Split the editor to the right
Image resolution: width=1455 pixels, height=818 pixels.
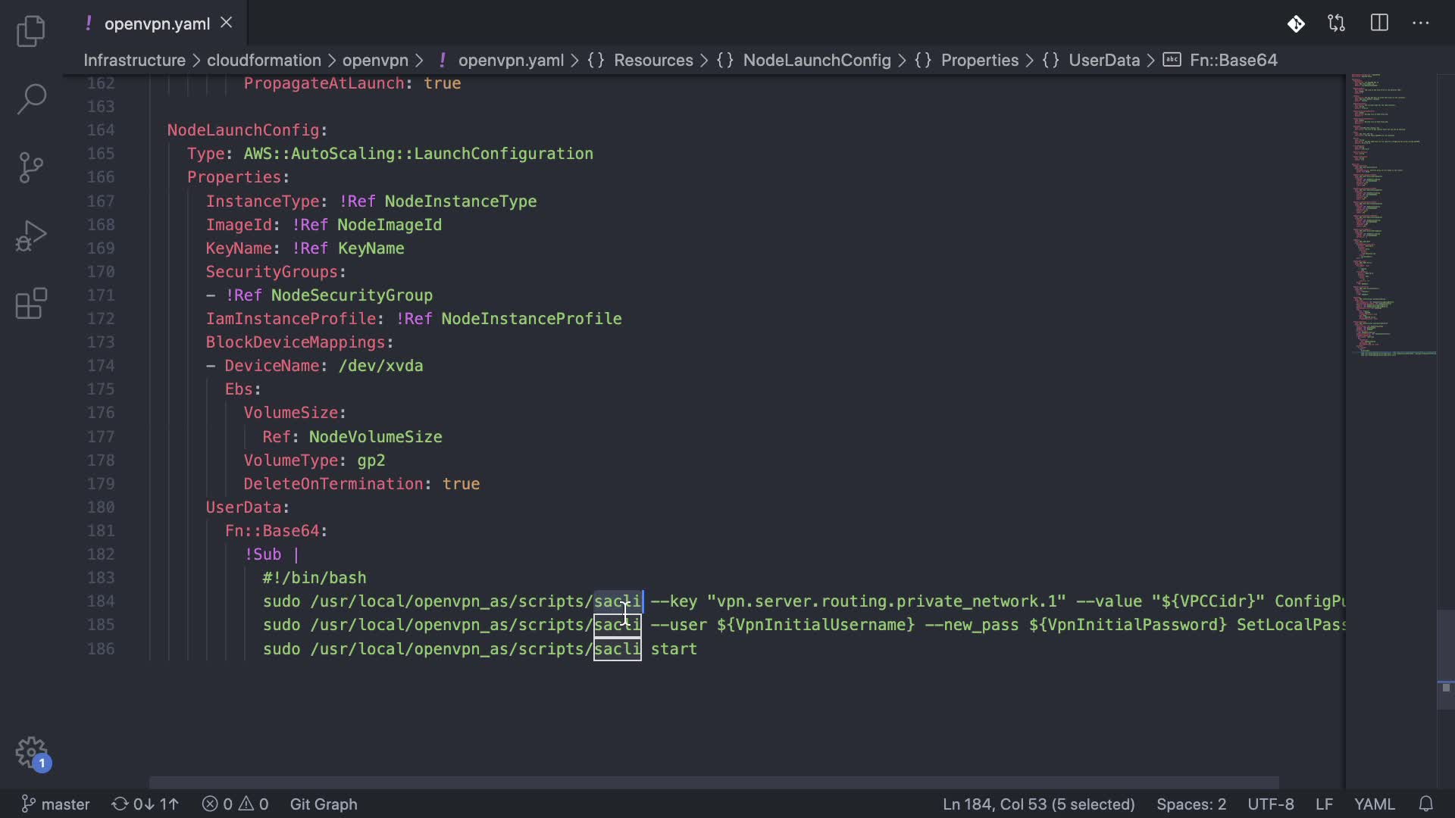tap(1379, 23)
